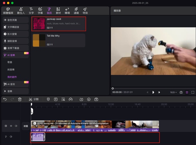This screenshot has width=196, height=145.
Task: Click the rock, blues rock genre text
Action: (64, 24)
